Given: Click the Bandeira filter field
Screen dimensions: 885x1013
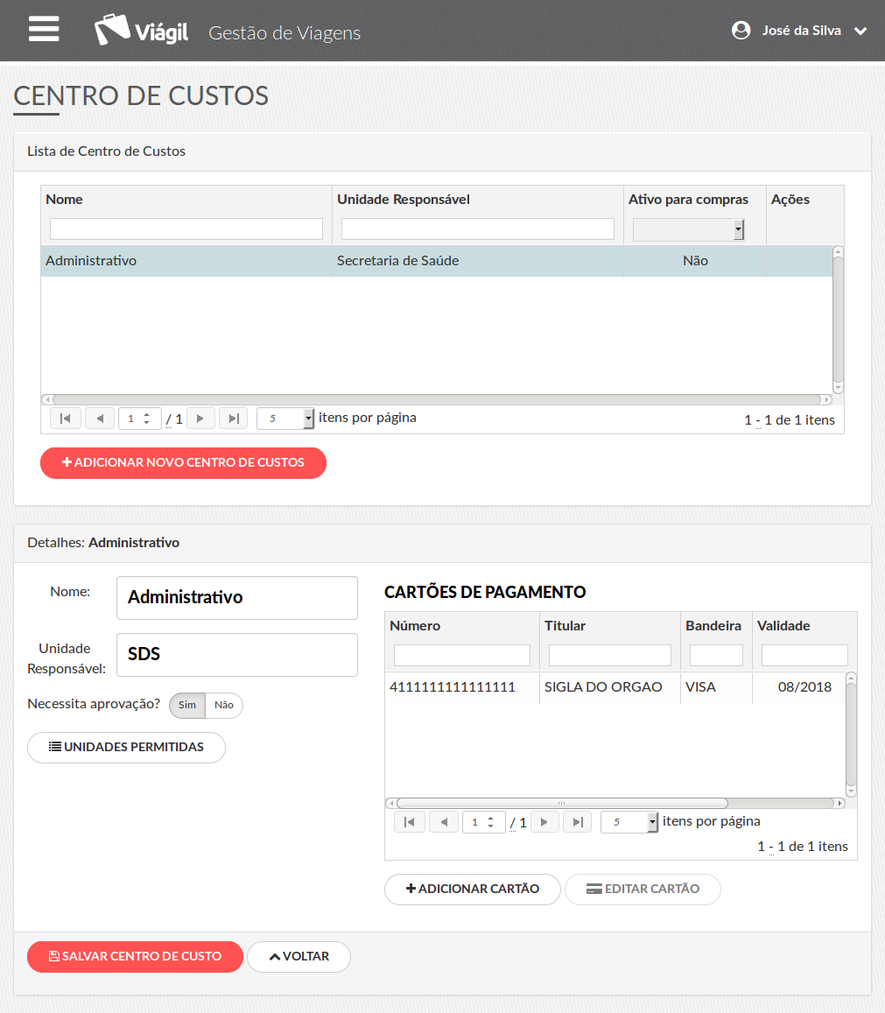Looking at the screenshot, I should point(716,655).
